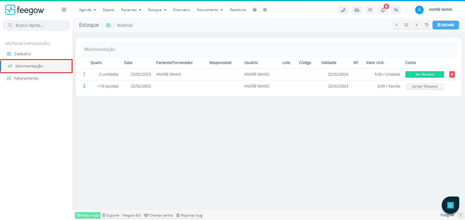465x220 pixels.
Task: Click the ANDRÉ MANO user name
Action: point(440,10)
